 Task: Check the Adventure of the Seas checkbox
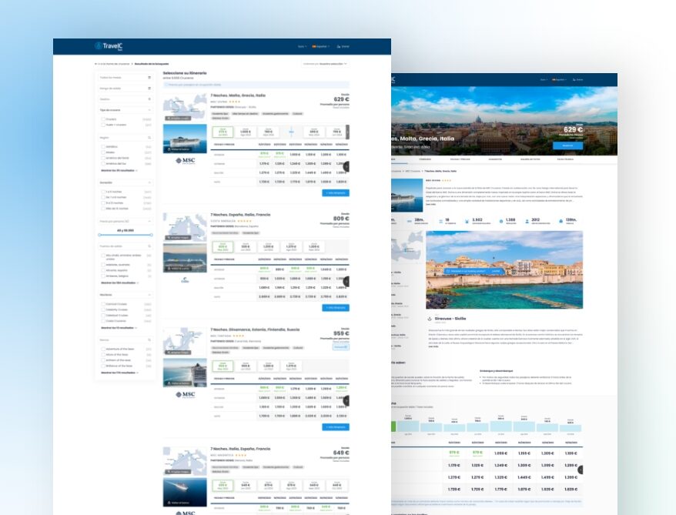[103, 349]
